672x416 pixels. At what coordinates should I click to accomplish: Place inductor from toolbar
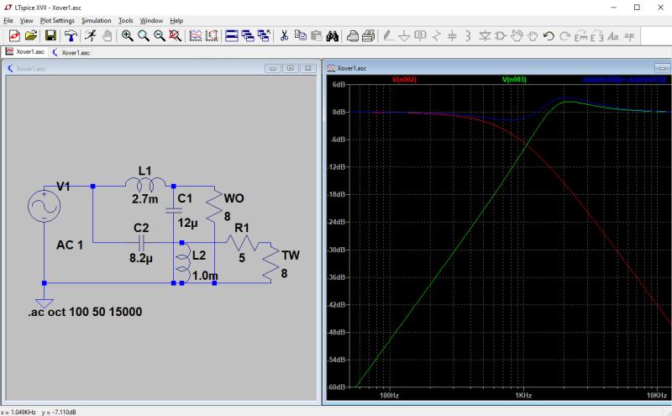[468, 35]
